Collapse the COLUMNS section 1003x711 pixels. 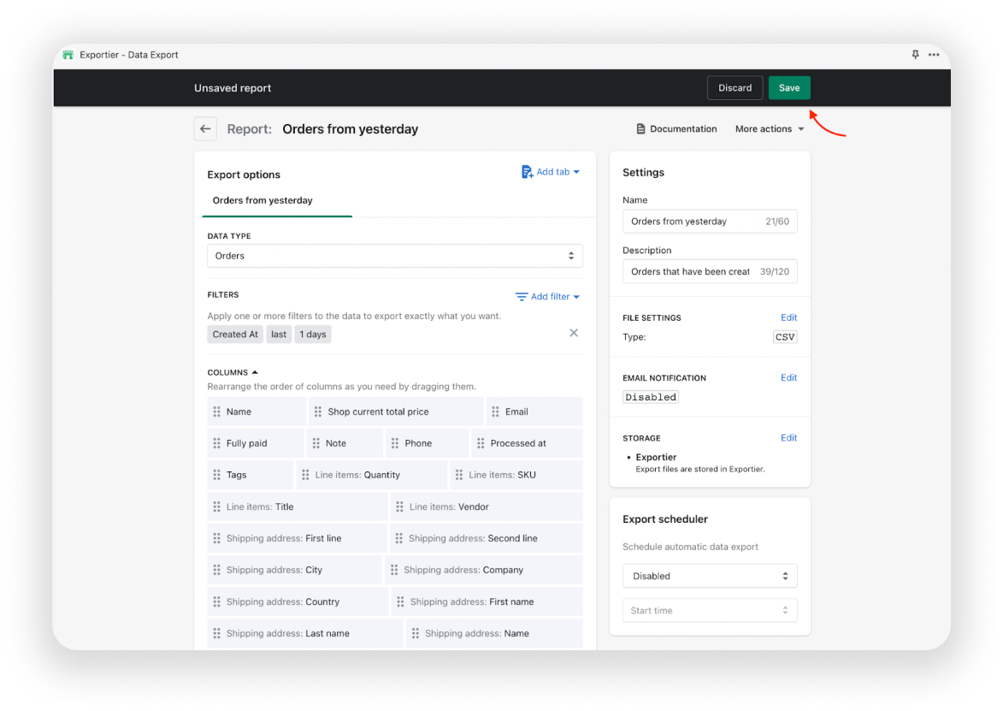point(233,372)
